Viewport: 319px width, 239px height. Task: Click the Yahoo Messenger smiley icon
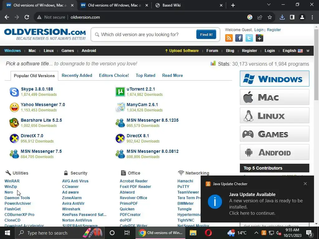[x=14, y=107]
